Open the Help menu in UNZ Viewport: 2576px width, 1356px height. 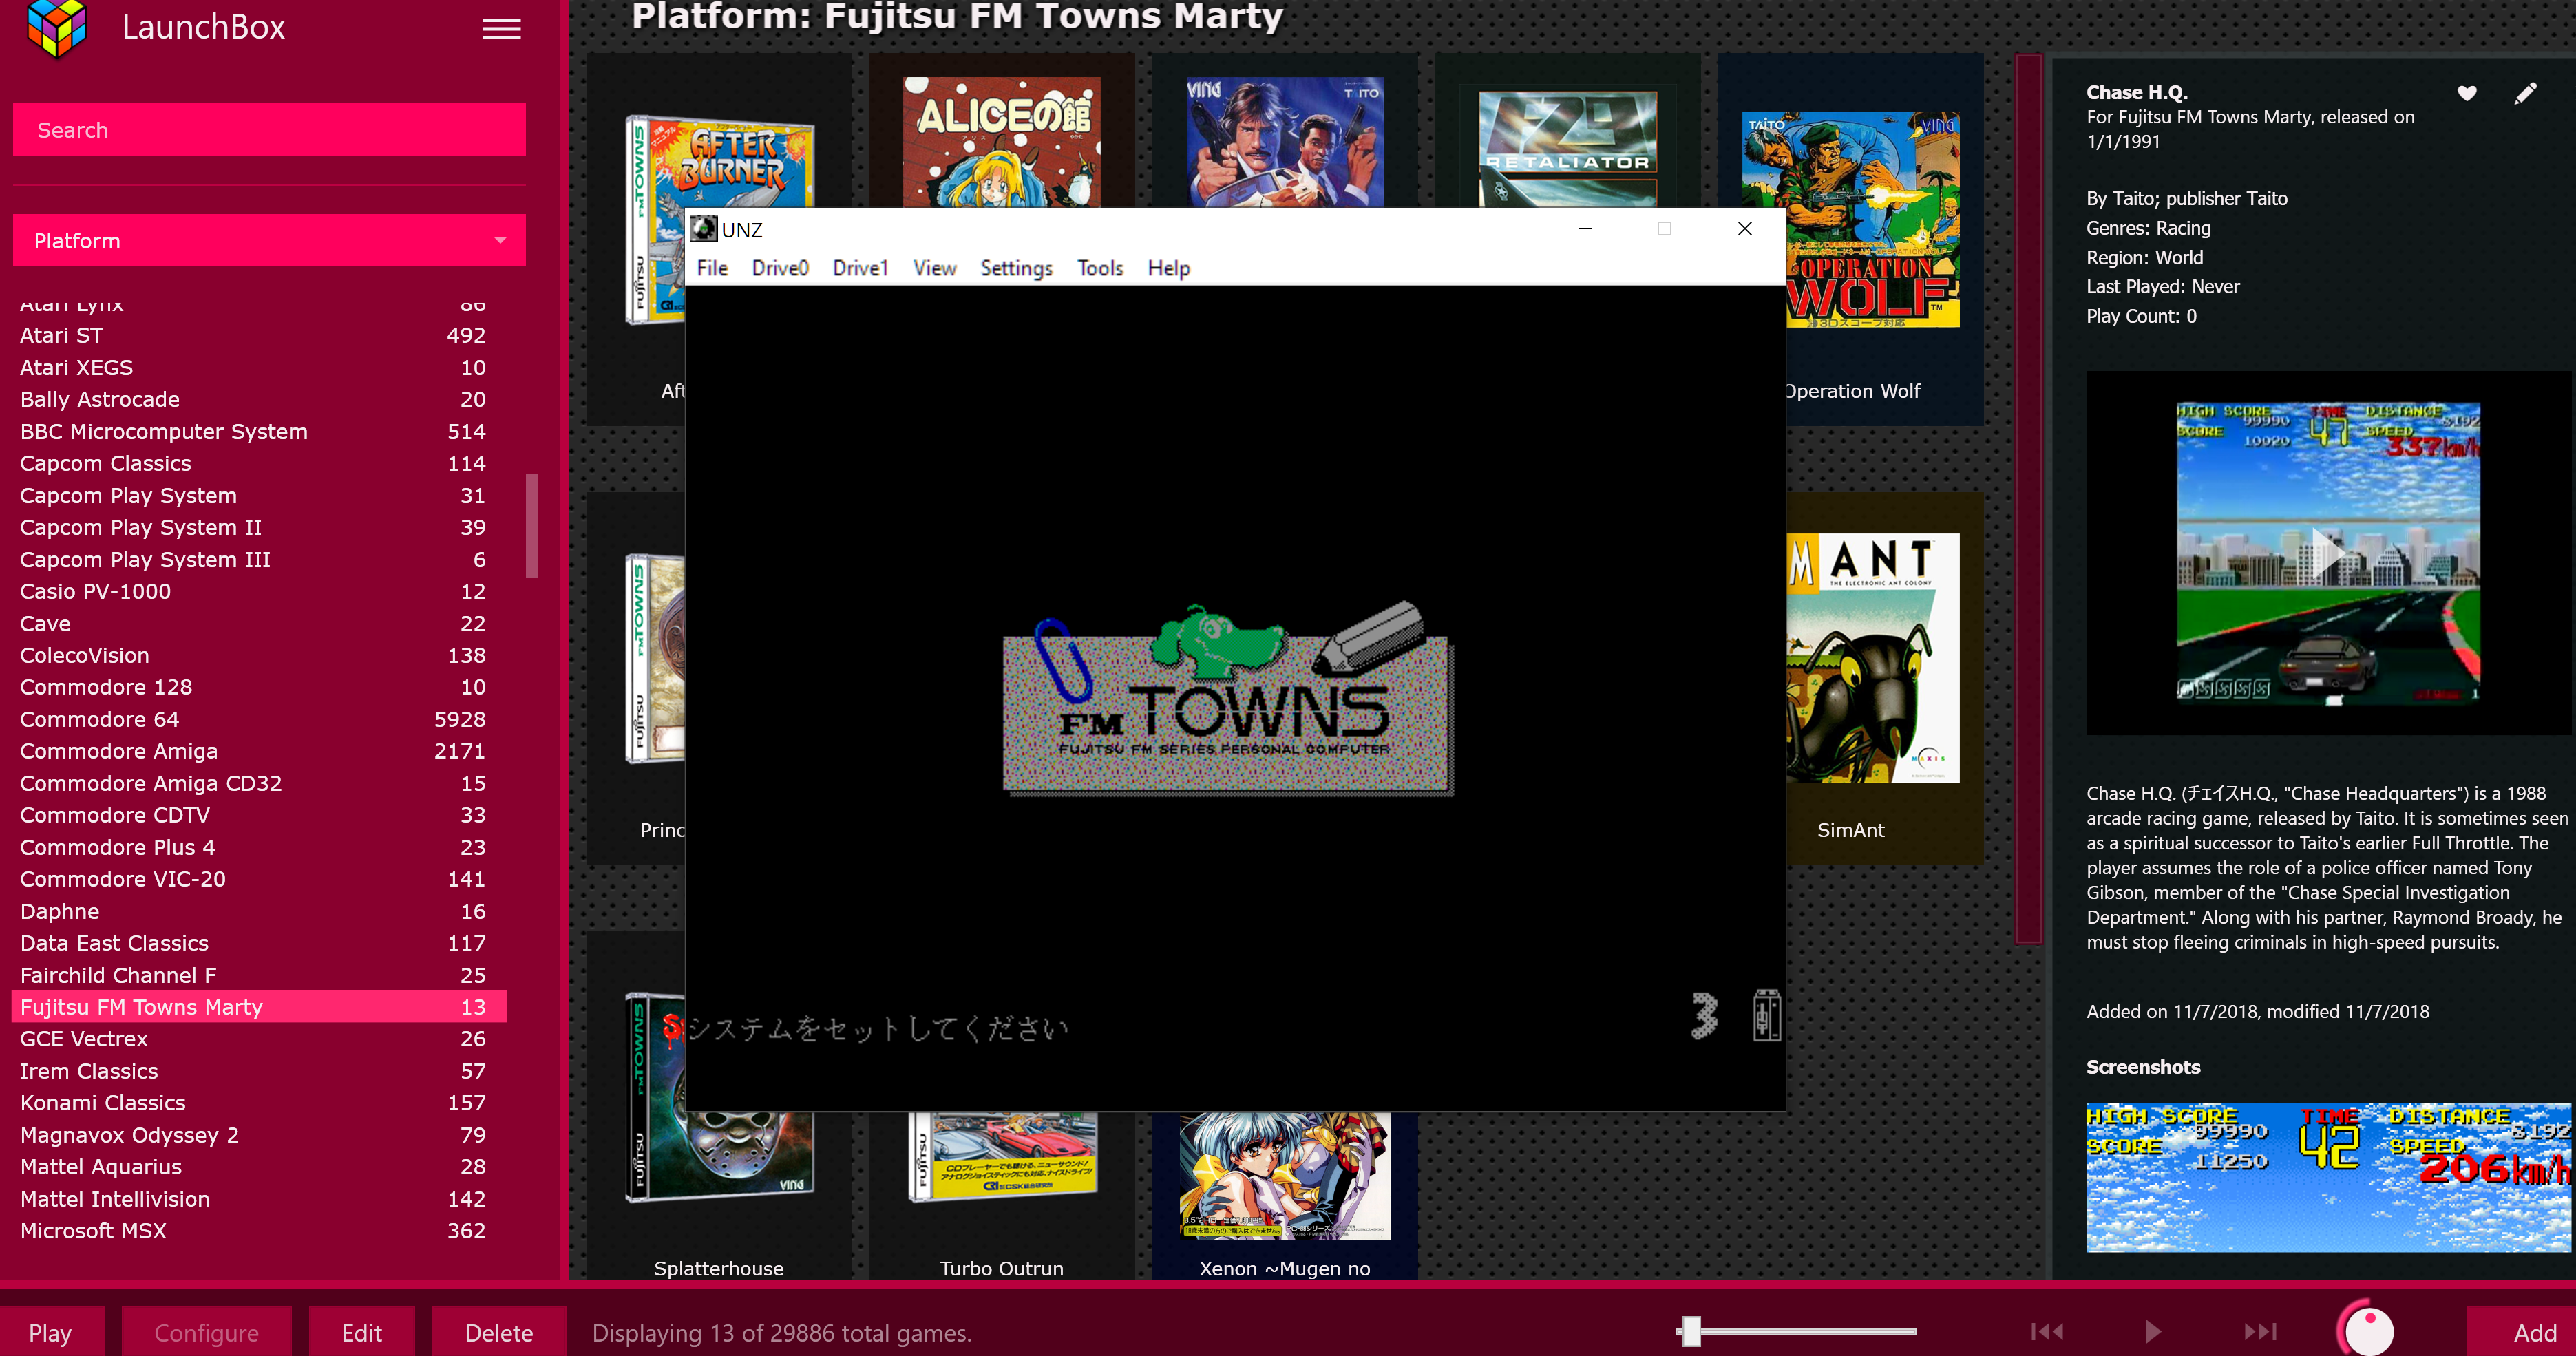[1168, 268]
